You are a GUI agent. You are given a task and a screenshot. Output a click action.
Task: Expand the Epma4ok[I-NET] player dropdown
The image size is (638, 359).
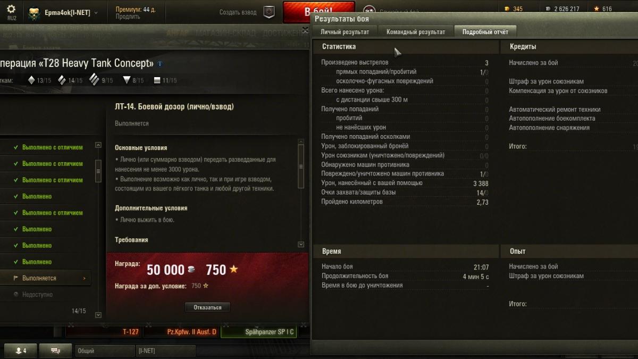96,12
